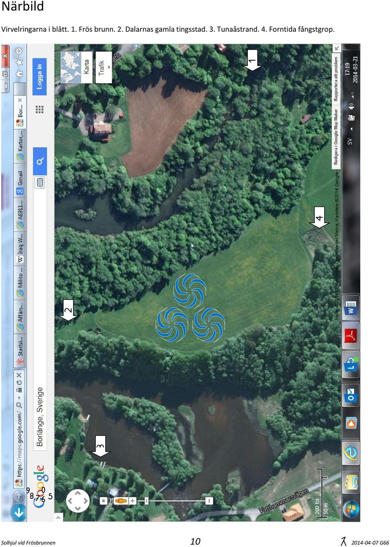This screenshot has height=547, width=390.
Task: Open the Google apps grid icon
Action: pyautogui.click(x=39, y=109)
